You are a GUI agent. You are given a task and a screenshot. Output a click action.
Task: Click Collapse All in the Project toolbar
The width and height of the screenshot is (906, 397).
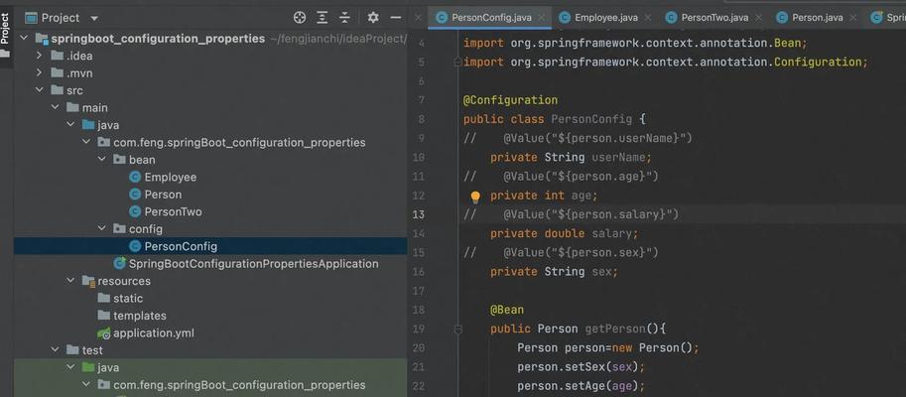click(x=345, y=18)
